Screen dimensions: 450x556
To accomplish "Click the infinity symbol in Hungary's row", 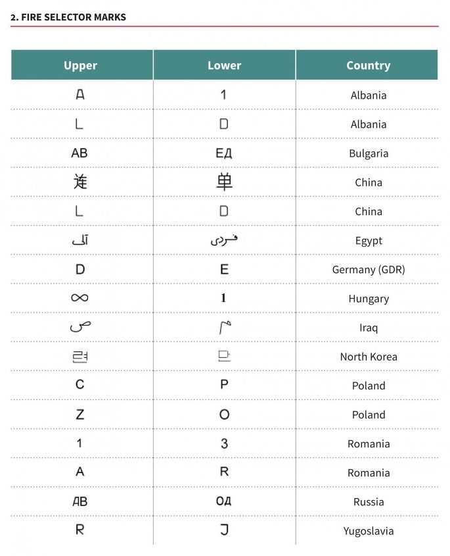I will (79, 298).
